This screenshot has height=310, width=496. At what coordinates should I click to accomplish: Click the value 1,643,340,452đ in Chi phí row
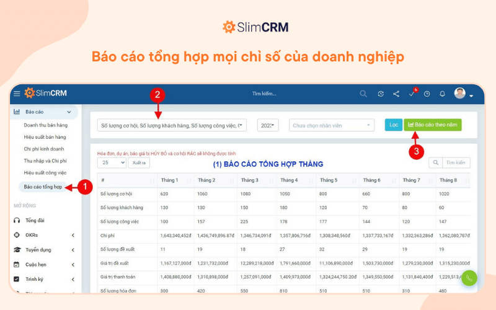(175, 236)
